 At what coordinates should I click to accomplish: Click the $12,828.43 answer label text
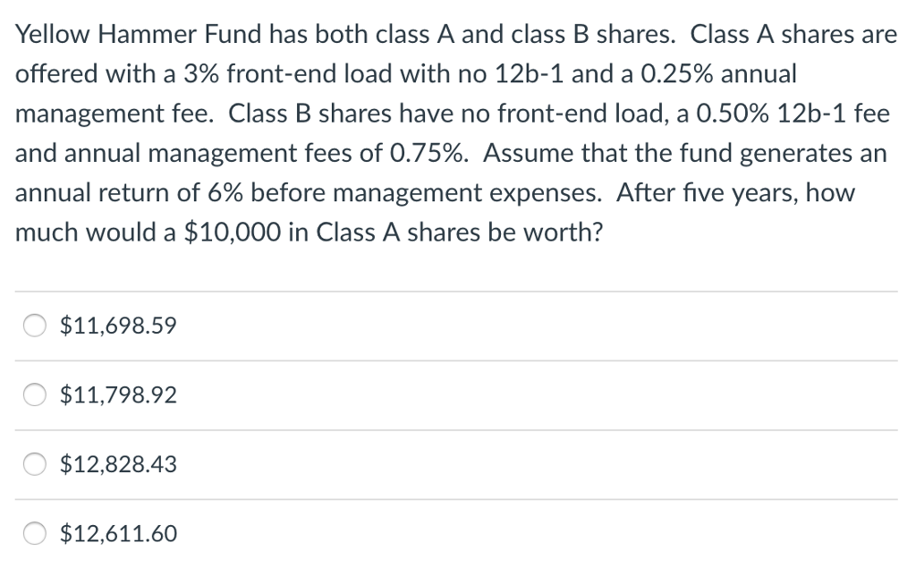(118, 464)
